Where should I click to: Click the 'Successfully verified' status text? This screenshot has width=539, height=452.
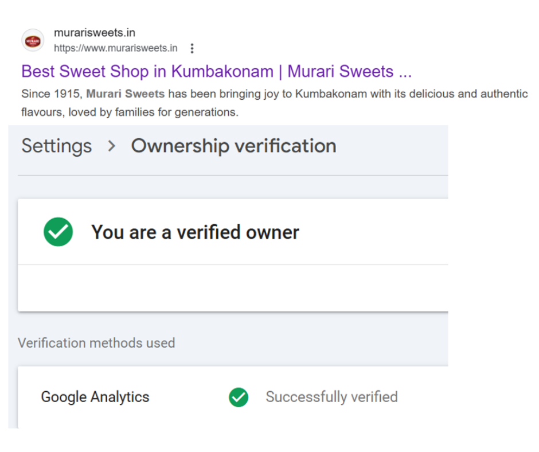point(331,397)
